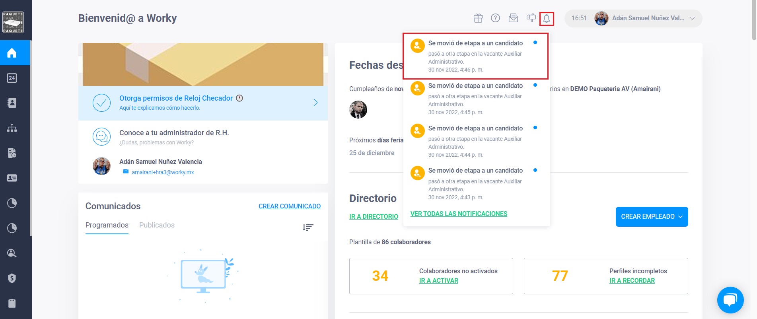Click the amairani+hra3@worky.mx email link
Image resolution: width=757 pixels, height=319 pixels.
[x=163, y=172]
